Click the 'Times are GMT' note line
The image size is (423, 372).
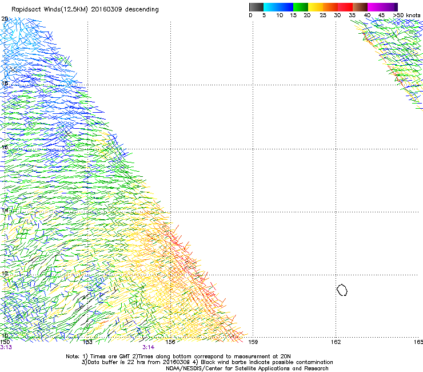click(178, 357)
